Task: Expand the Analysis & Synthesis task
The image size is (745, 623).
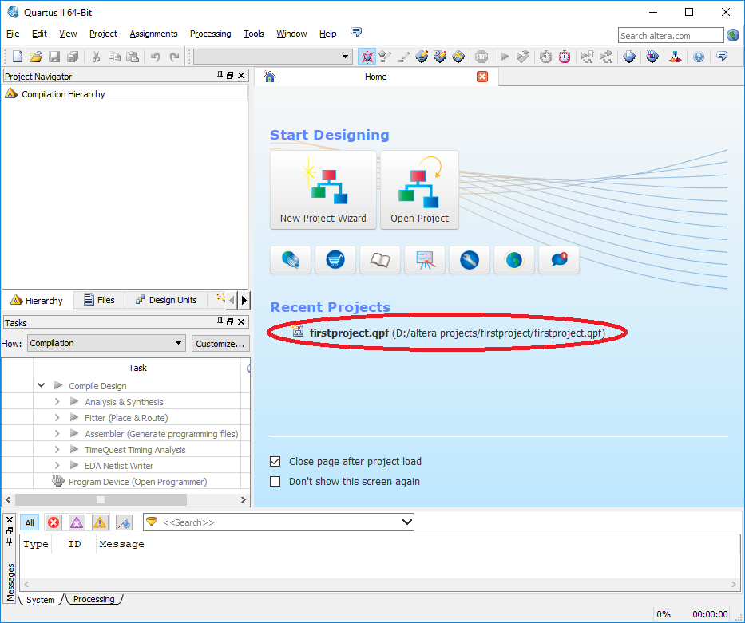Action: point(57,401)
